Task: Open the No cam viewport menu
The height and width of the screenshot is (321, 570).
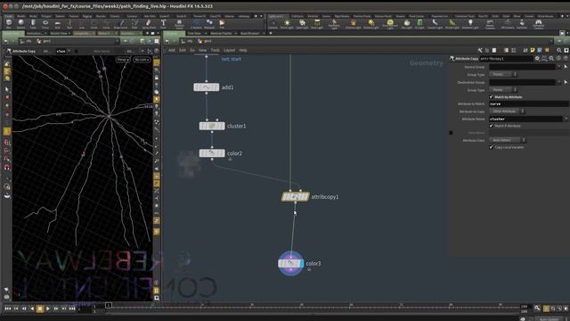Action: [x=142, y=60]
